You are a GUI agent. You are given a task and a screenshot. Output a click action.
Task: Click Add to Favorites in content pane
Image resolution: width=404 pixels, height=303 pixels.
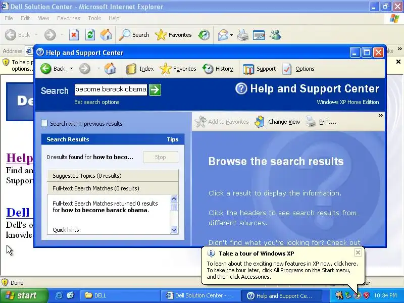[222, 122]
